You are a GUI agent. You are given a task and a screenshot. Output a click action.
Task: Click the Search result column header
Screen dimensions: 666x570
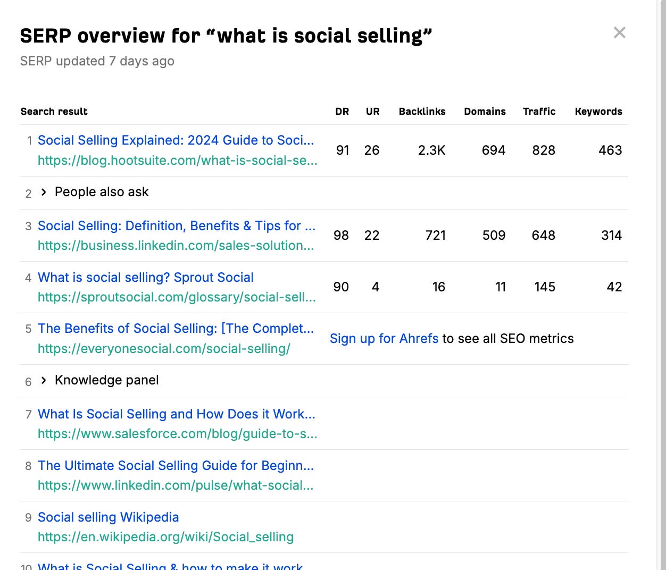(x=54, y=112)
